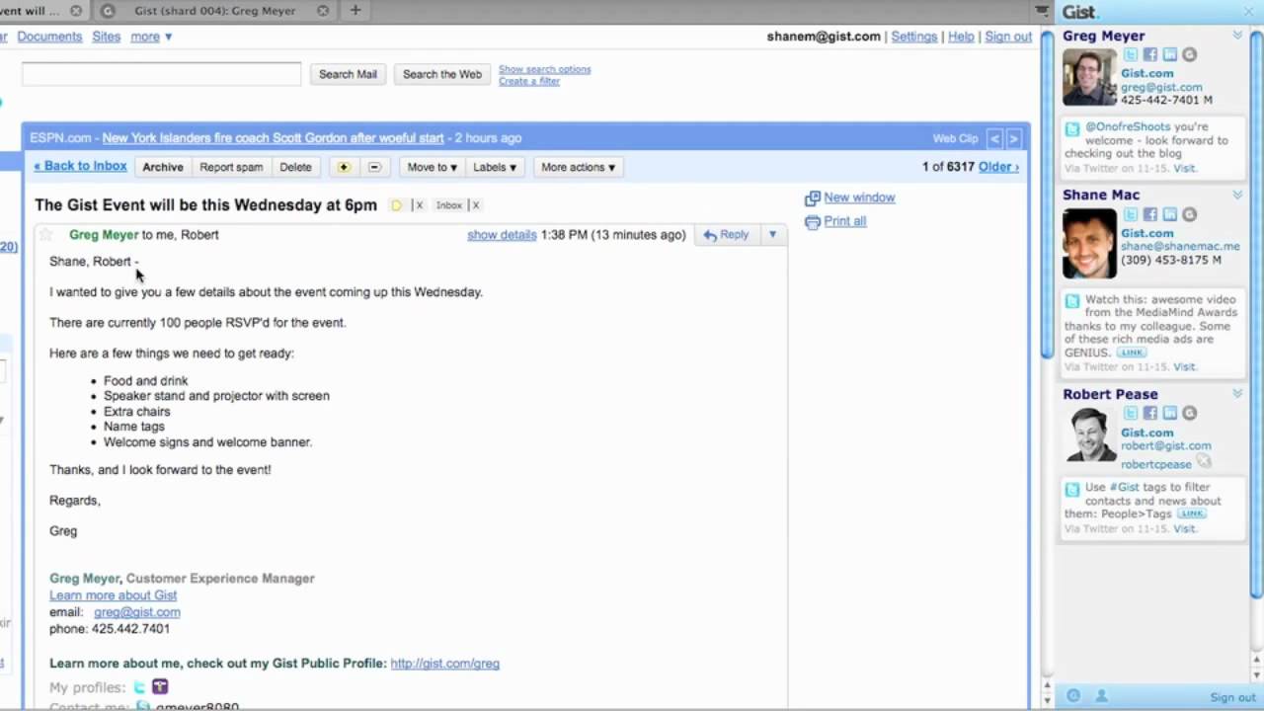The height and width of the screenshot is (711, 1264).
Task: Click the Print all printer icon
Action: click(813, 222)
